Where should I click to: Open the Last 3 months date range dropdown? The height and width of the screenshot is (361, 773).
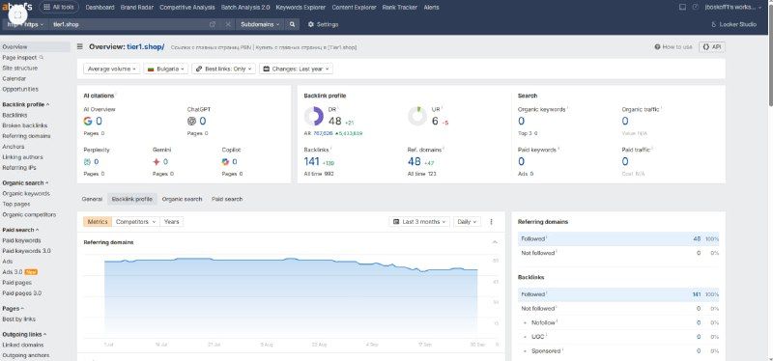tap(419, 222)
